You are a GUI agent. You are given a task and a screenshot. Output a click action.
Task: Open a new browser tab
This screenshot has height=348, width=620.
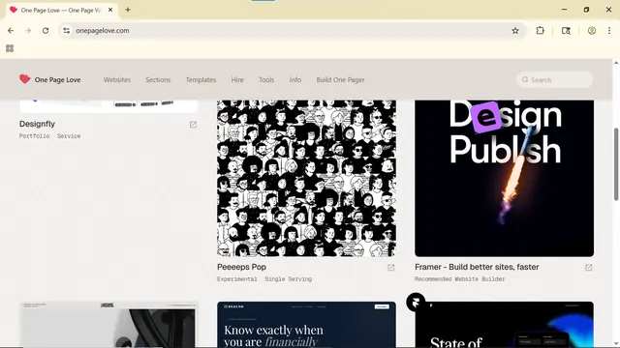pyautogui.click(x=128, y=10)
